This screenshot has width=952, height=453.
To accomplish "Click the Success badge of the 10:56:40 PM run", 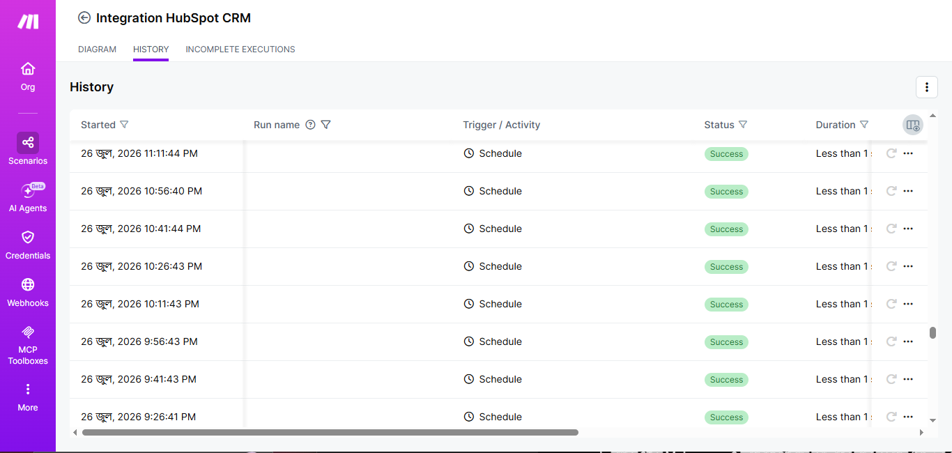I will 726,192.
